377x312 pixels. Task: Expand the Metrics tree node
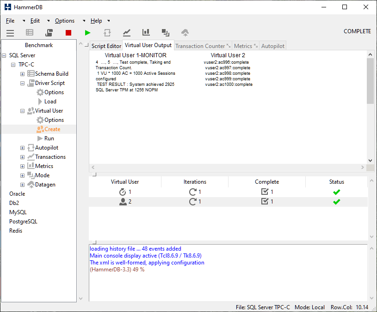(22, 167)
